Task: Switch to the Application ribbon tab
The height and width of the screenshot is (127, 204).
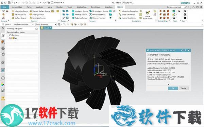Action: (82, 7)
